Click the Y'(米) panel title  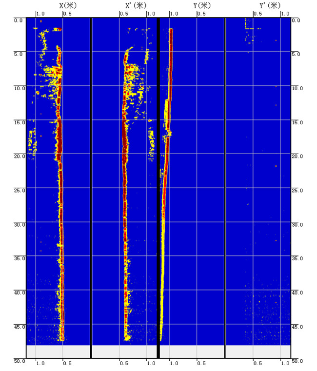click(270, 6)
